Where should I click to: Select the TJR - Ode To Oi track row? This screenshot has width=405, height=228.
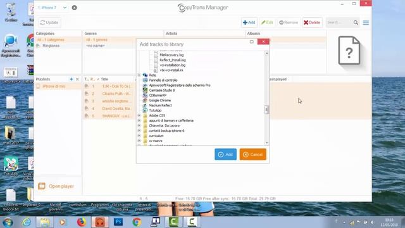109,86
